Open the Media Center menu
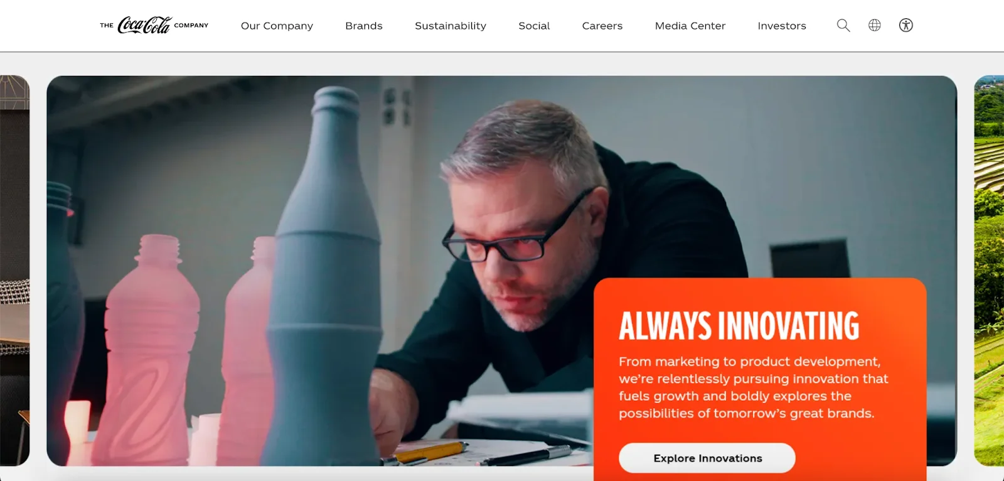The height and width of the screenshot is (481, 1004). [690, 26]
